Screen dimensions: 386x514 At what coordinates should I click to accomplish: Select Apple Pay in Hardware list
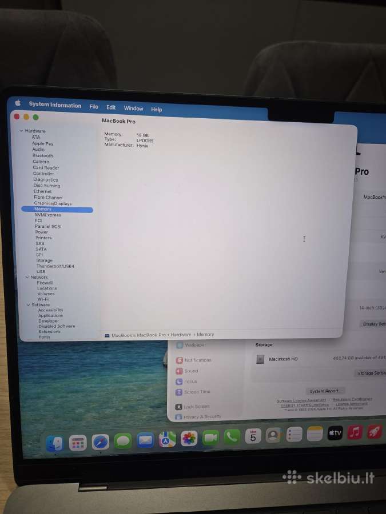point(43,143)
